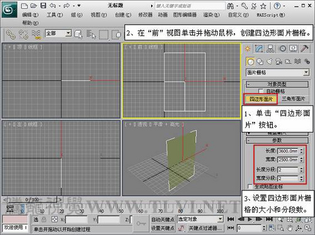Click the Help question mark icon

click(x=277, y=6)
